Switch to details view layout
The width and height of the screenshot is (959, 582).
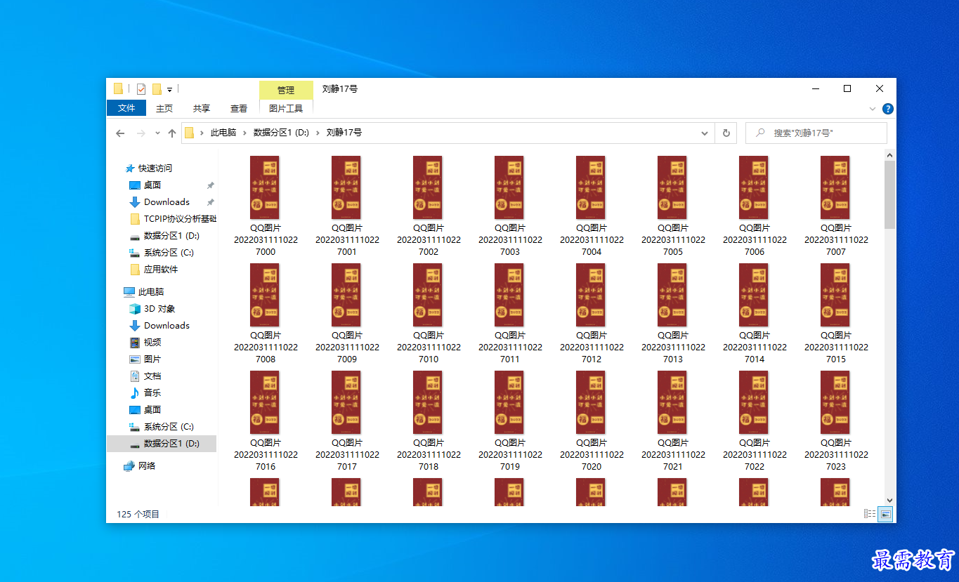coord(870,514)
